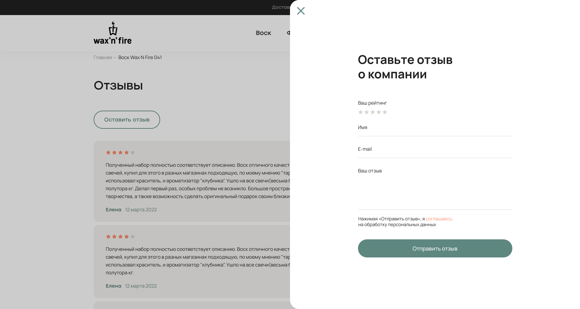580x309 pixels.
Task: Click first review's star rating
Action: click(120, 153)
